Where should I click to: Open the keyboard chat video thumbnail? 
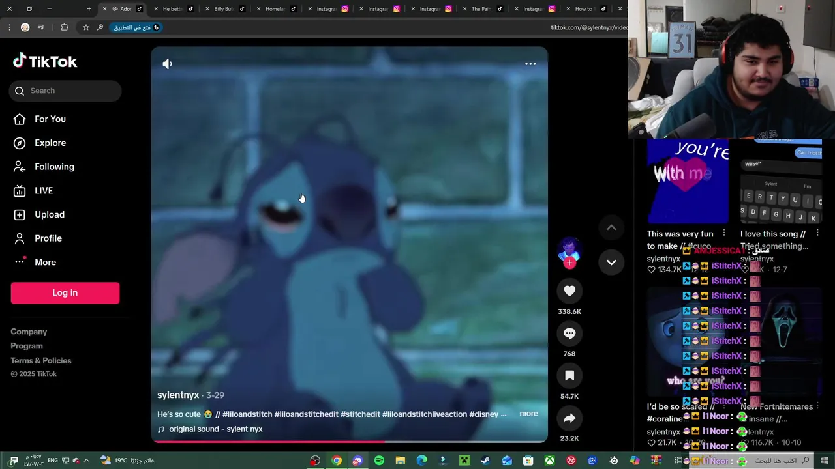coord(781,181)
